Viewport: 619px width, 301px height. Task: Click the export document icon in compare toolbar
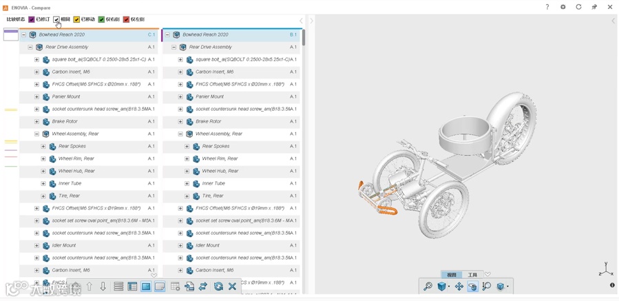[189, 287]
